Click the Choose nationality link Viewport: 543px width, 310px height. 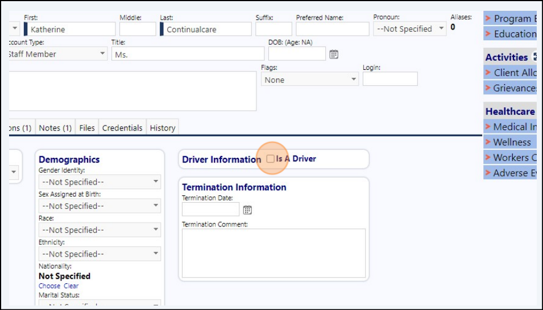(x=49, y=286)
